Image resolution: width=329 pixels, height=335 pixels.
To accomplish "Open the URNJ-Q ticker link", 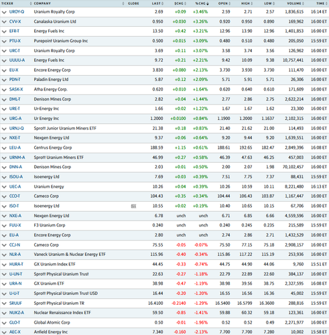I will coord(17,129).
